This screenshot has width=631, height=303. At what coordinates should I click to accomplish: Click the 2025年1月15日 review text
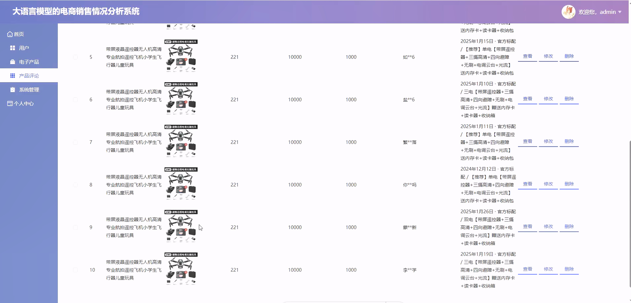click(x=488, y=57)
